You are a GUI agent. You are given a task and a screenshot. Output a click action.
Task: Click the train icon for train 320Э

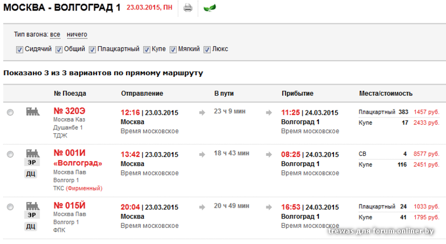pyautogui.click(x=33, y=112)
